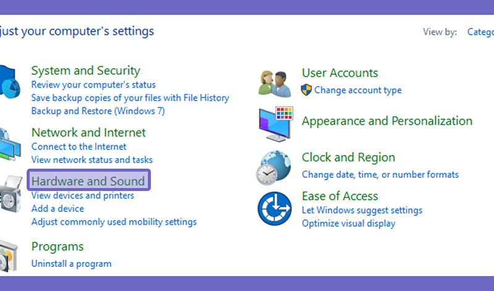Open View devices and printers

pyautogui.click(x=83, y=195)
